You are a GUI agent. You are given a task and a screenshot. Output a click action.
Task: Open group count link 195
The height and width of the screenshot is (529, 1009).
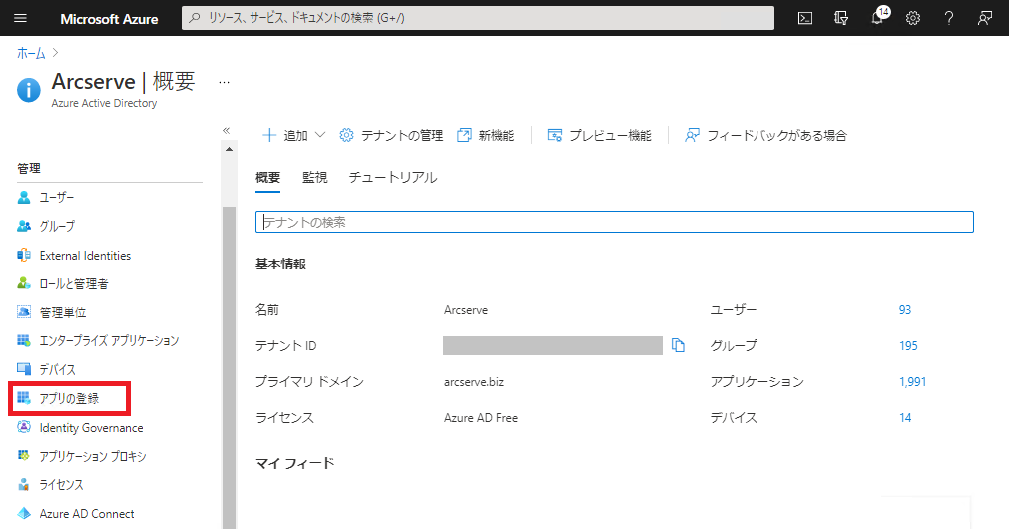(x=908, y=346)
